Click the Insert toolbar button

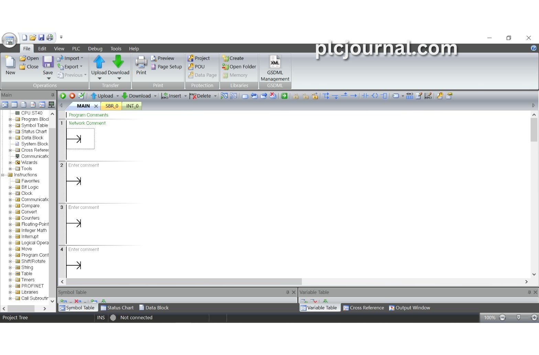(x=171, y=96)
